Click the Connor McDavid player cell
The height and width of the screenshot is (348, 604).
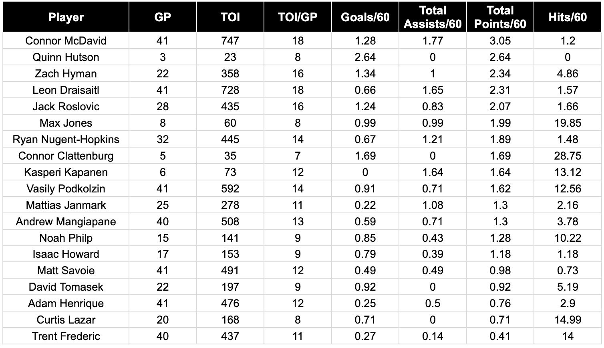(x=66, y=41)
